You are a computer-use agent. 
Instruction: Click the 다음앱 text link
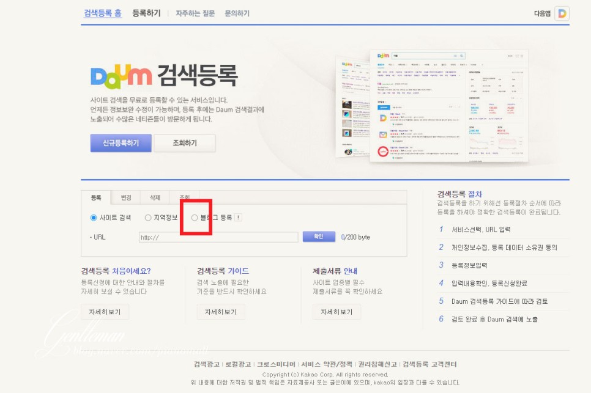[x=543, y=13]
